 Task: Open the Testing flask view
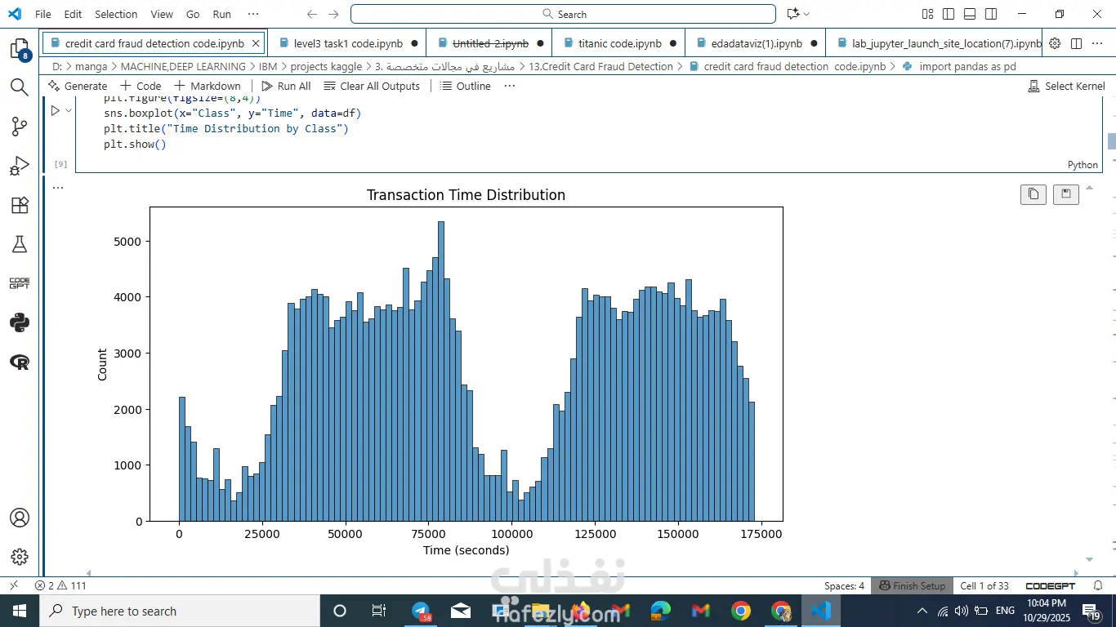click(20, 244)
